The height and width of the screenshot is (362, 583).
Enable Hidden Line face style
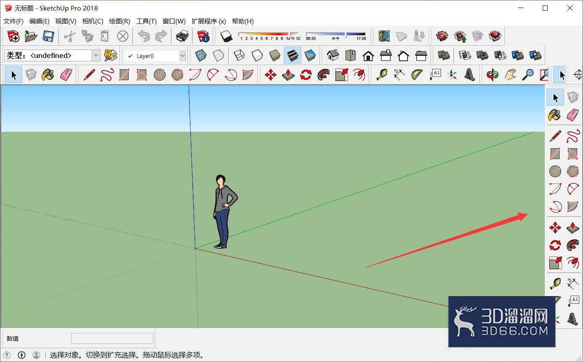click(x=257, y=55)
